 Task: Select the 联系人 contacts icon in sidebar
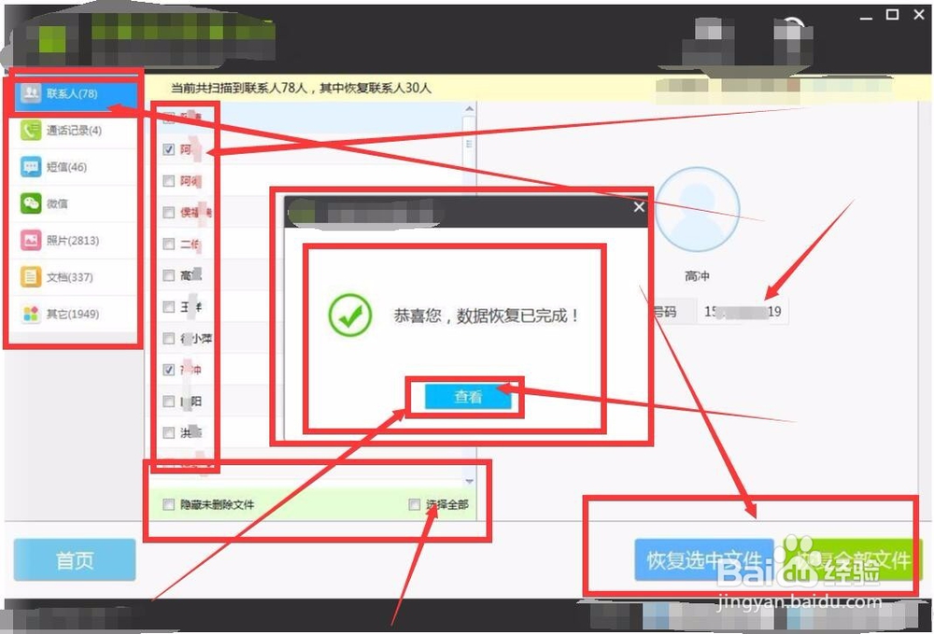pyautogui.click(x=31, y=93)
